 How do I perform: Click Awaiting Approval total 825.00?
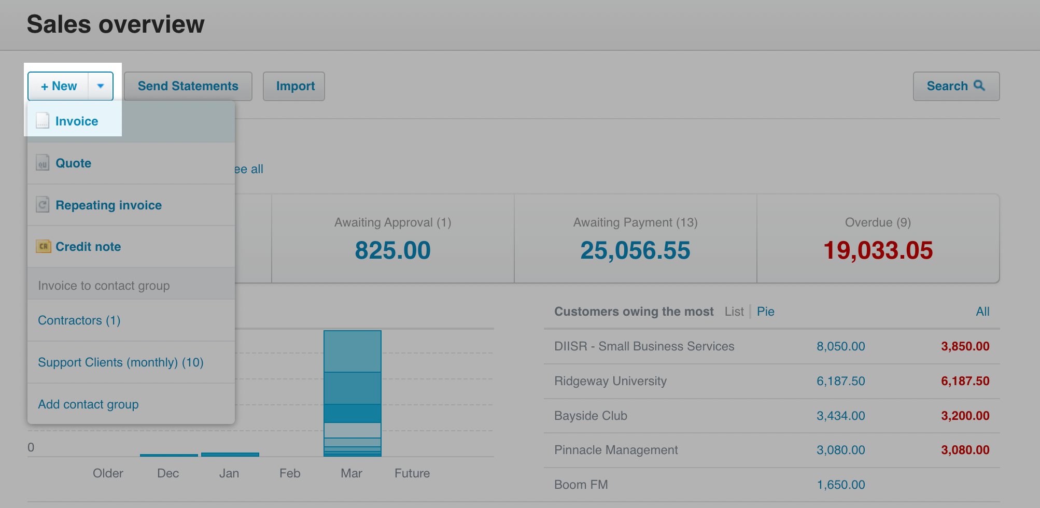point(393,250)
